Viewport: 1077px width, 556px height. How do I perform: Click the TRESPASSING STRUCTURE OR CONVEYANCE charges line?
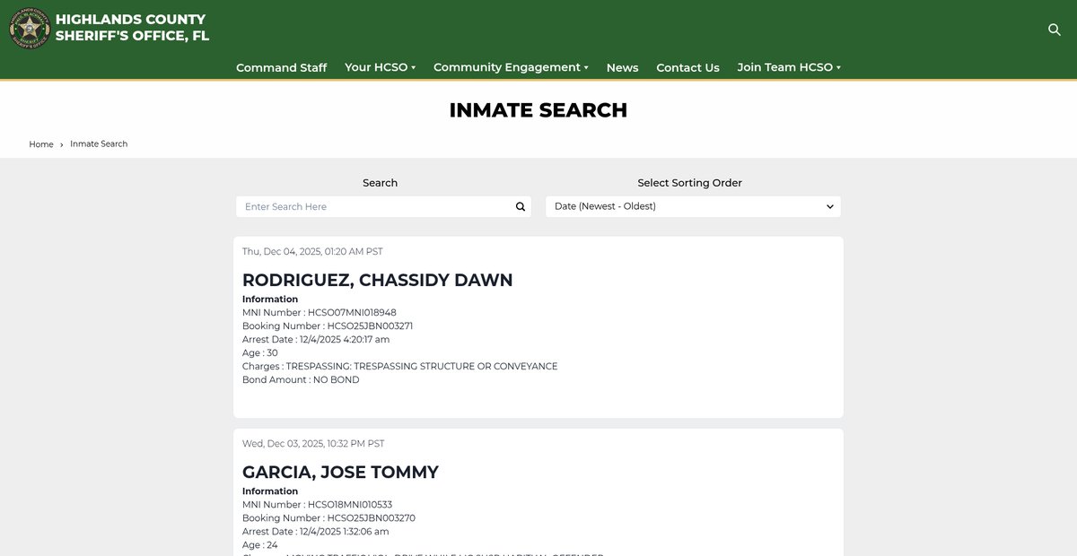[x=399, y=367]
